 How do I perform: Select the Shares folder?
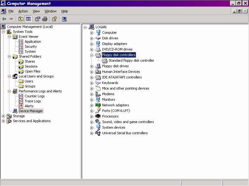click(30, 61)
